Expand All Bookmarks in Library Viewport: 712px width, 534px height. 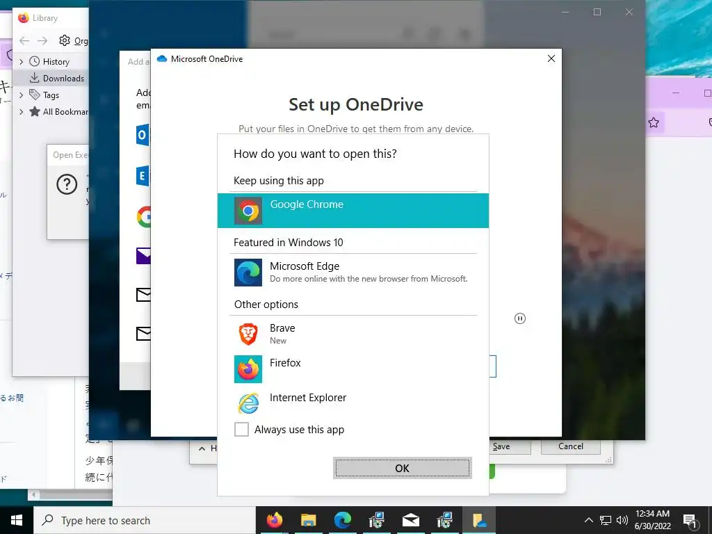21,112
